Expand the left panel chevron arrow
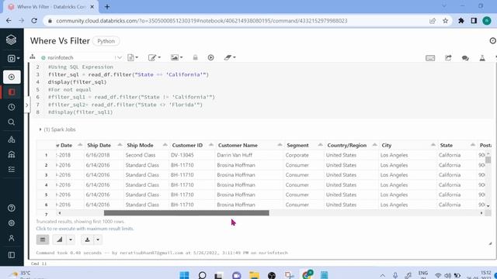This screenshot has height=279, width=497. [27, 105]
